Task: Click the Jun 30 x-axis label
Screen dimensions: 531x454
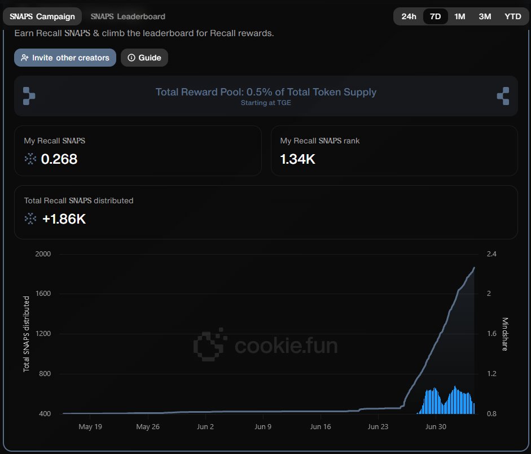Action: (436, 426)
